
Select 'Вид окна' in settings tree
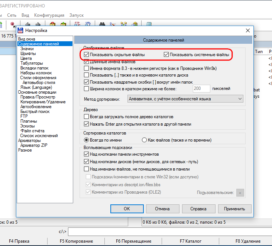click(x=27, y=39)
